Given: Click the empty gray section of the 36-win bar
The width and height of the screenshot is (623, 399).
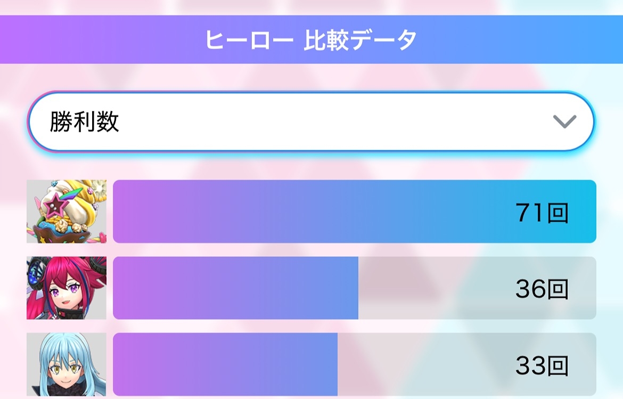Looking at the screenshot, I should (x=431, y=288).
